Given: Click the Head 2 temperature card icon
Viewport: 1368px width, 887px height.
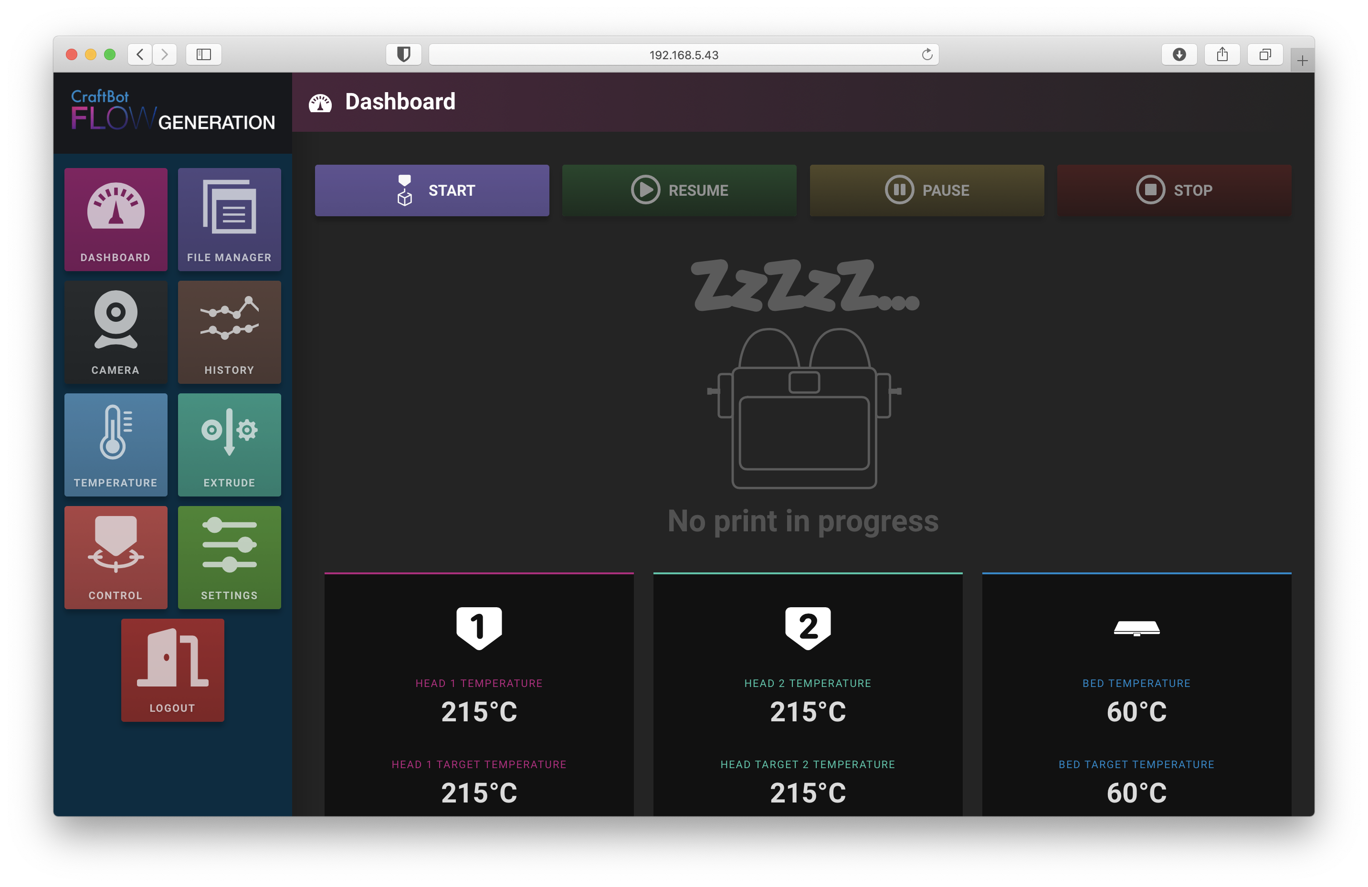Looking at the screenshot, I should [808, 628].
